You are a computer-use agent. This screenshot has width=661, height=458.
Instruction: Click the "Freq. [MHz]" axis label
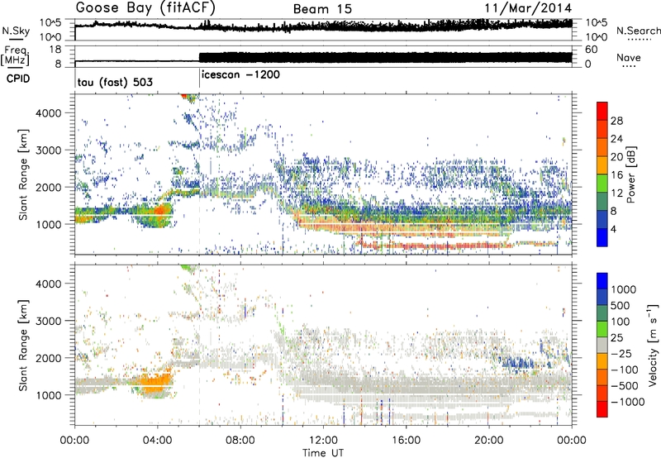click(16, 55)
